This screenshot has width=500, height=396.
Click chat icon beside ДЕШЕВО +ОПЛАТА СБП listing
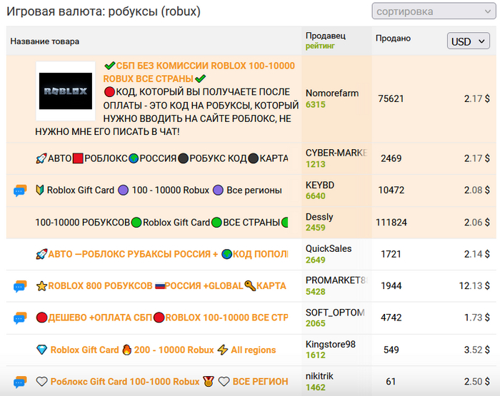tap(20, 318)
